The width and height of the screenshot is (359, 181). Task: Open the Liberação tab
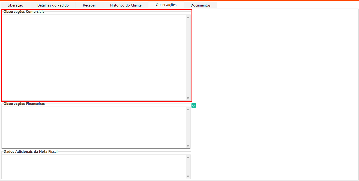tap(15, 5)
